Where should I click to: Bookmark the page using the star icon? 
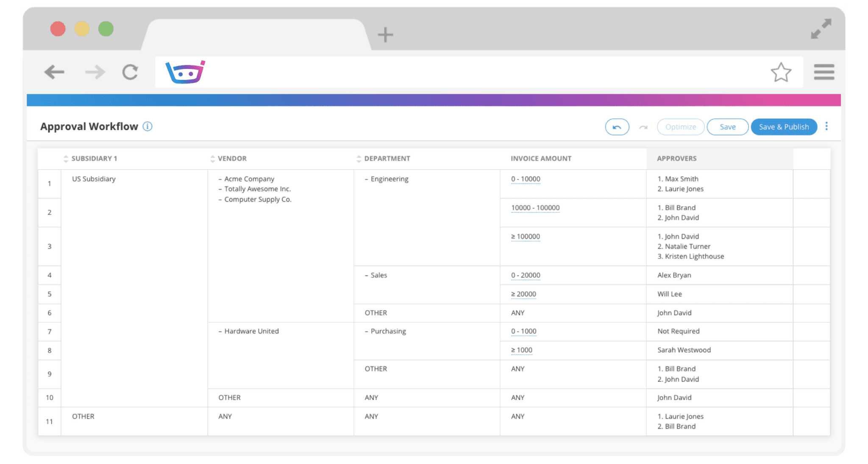[x=781, y=72]
